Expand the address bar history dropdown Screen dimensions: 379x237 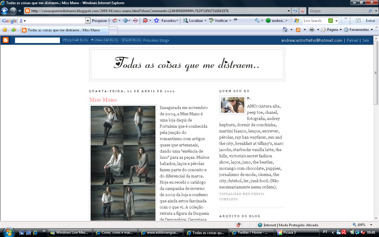click(x=289, y=11)
